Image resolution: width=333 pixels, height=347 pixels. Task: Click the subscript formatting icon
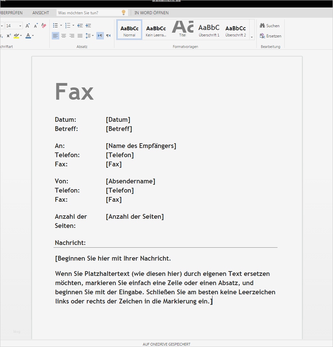1,35
